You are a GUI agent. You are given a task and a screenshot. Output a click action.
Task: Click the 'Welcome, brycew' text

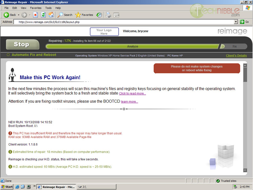[x=135, y=31]
